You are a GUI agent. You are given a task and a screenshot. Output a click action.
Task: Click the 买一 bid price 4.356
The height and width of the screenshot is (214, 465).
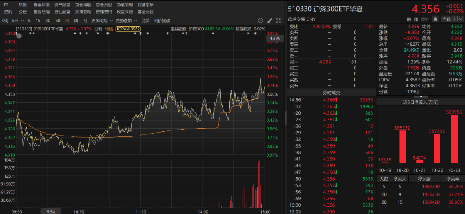point(325,62)
